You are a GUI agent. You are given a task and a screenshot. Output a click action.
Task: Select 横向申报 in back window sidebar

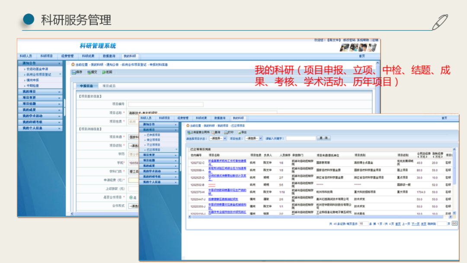pyautogui.click(x=33, y=80)
